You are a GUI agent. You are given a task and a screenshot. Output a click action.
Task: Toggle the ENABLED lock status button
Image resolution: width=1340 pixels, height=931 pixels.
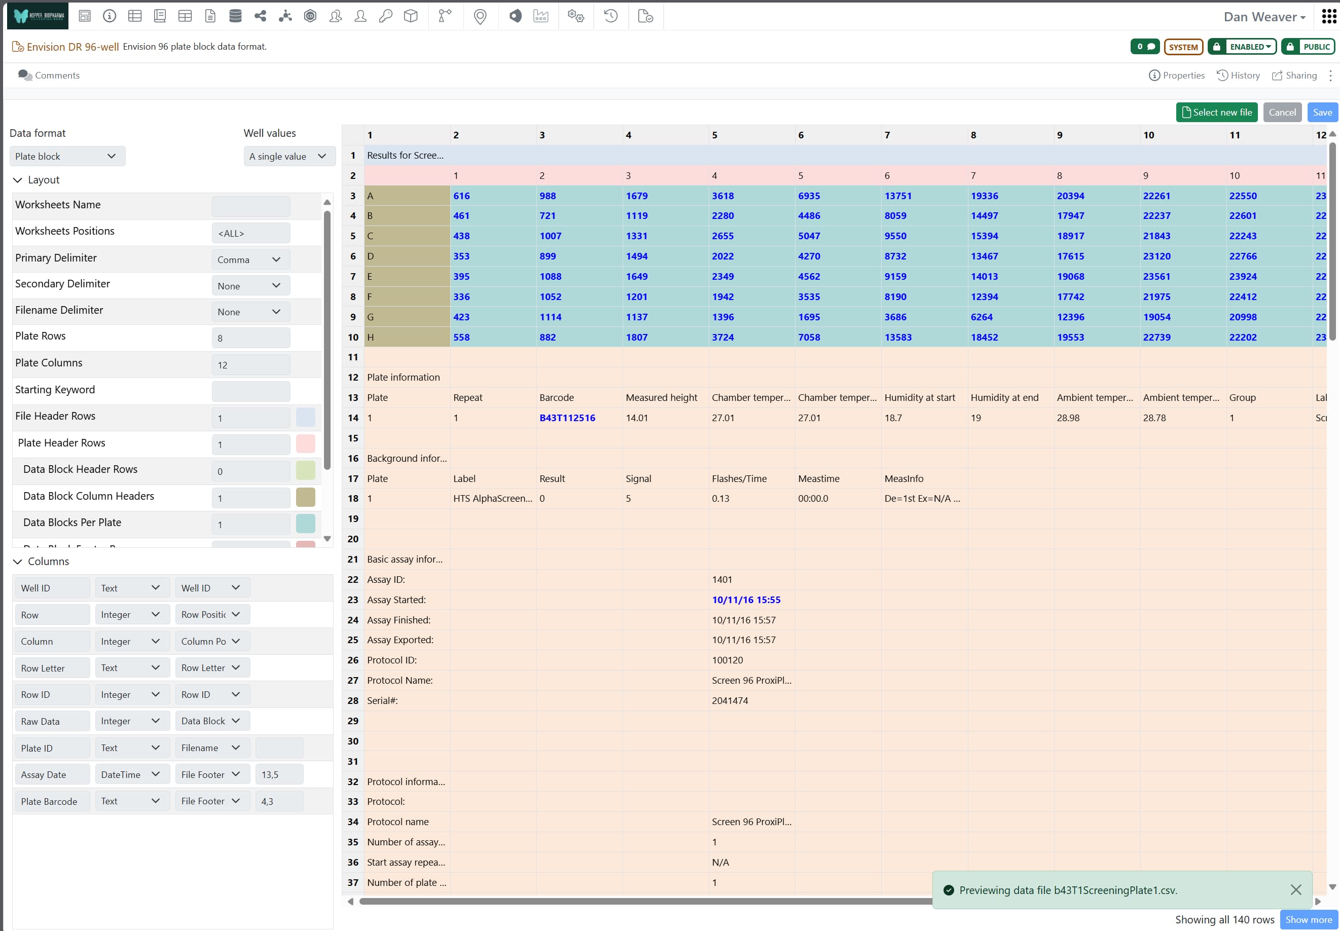pyautogui.click(x=1242, y=47)
